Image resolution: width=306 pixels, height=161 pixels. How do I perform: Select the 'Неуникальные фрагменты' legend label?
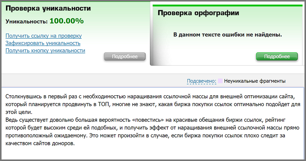pos(255,81)
